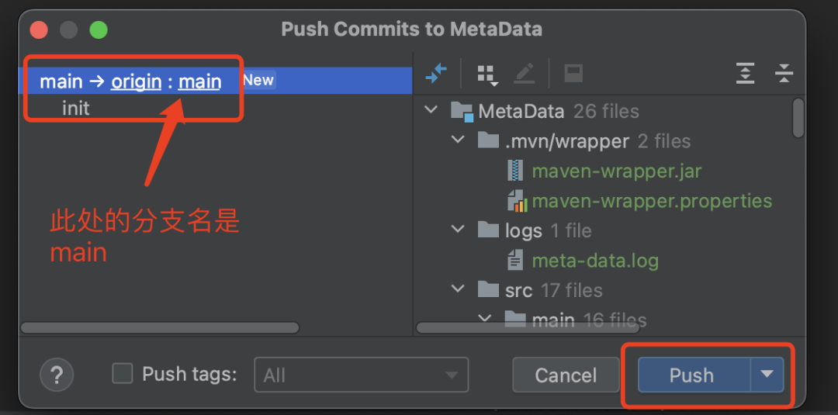Viewport: 838px width, 415px height.
Task: Click the help question mark button
Action: point(57,375)
